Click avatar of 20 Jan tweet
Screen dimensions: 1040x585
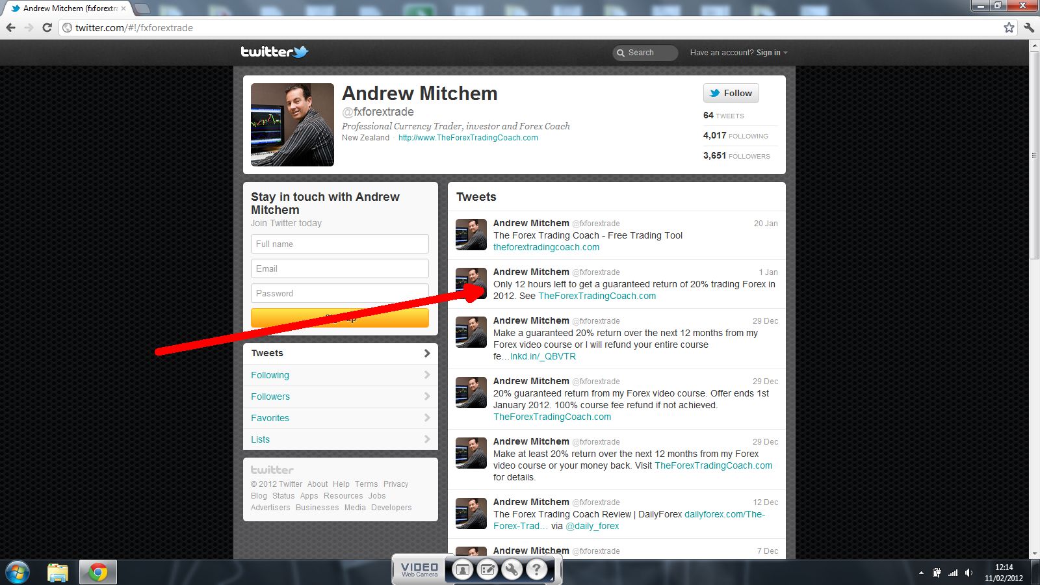pos(471,235)
